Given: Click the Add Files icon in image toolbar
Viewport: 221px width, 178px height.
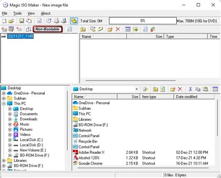Looking at the screenshot, I should coord(93,29).
